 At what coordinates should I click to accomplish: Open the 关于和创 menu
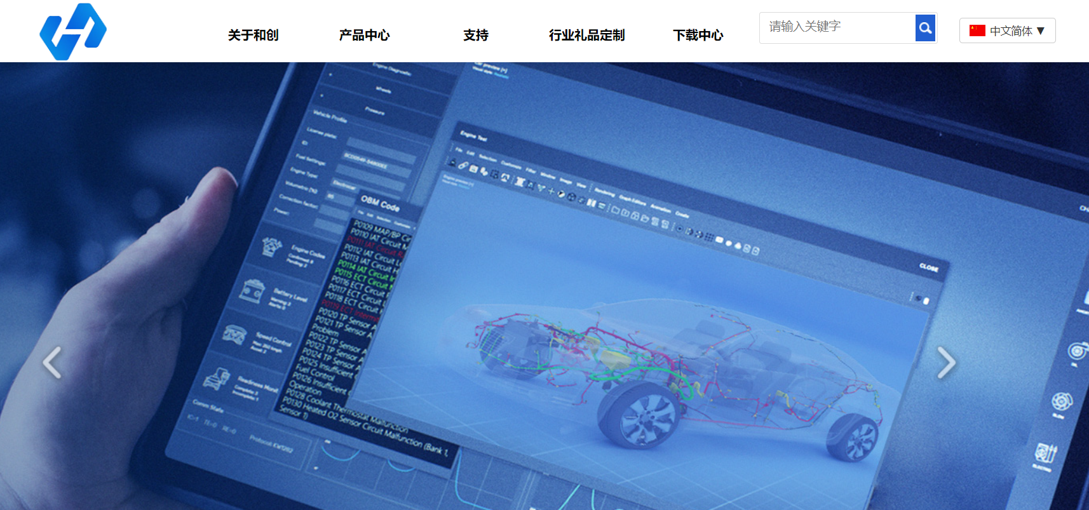point(253,35)
